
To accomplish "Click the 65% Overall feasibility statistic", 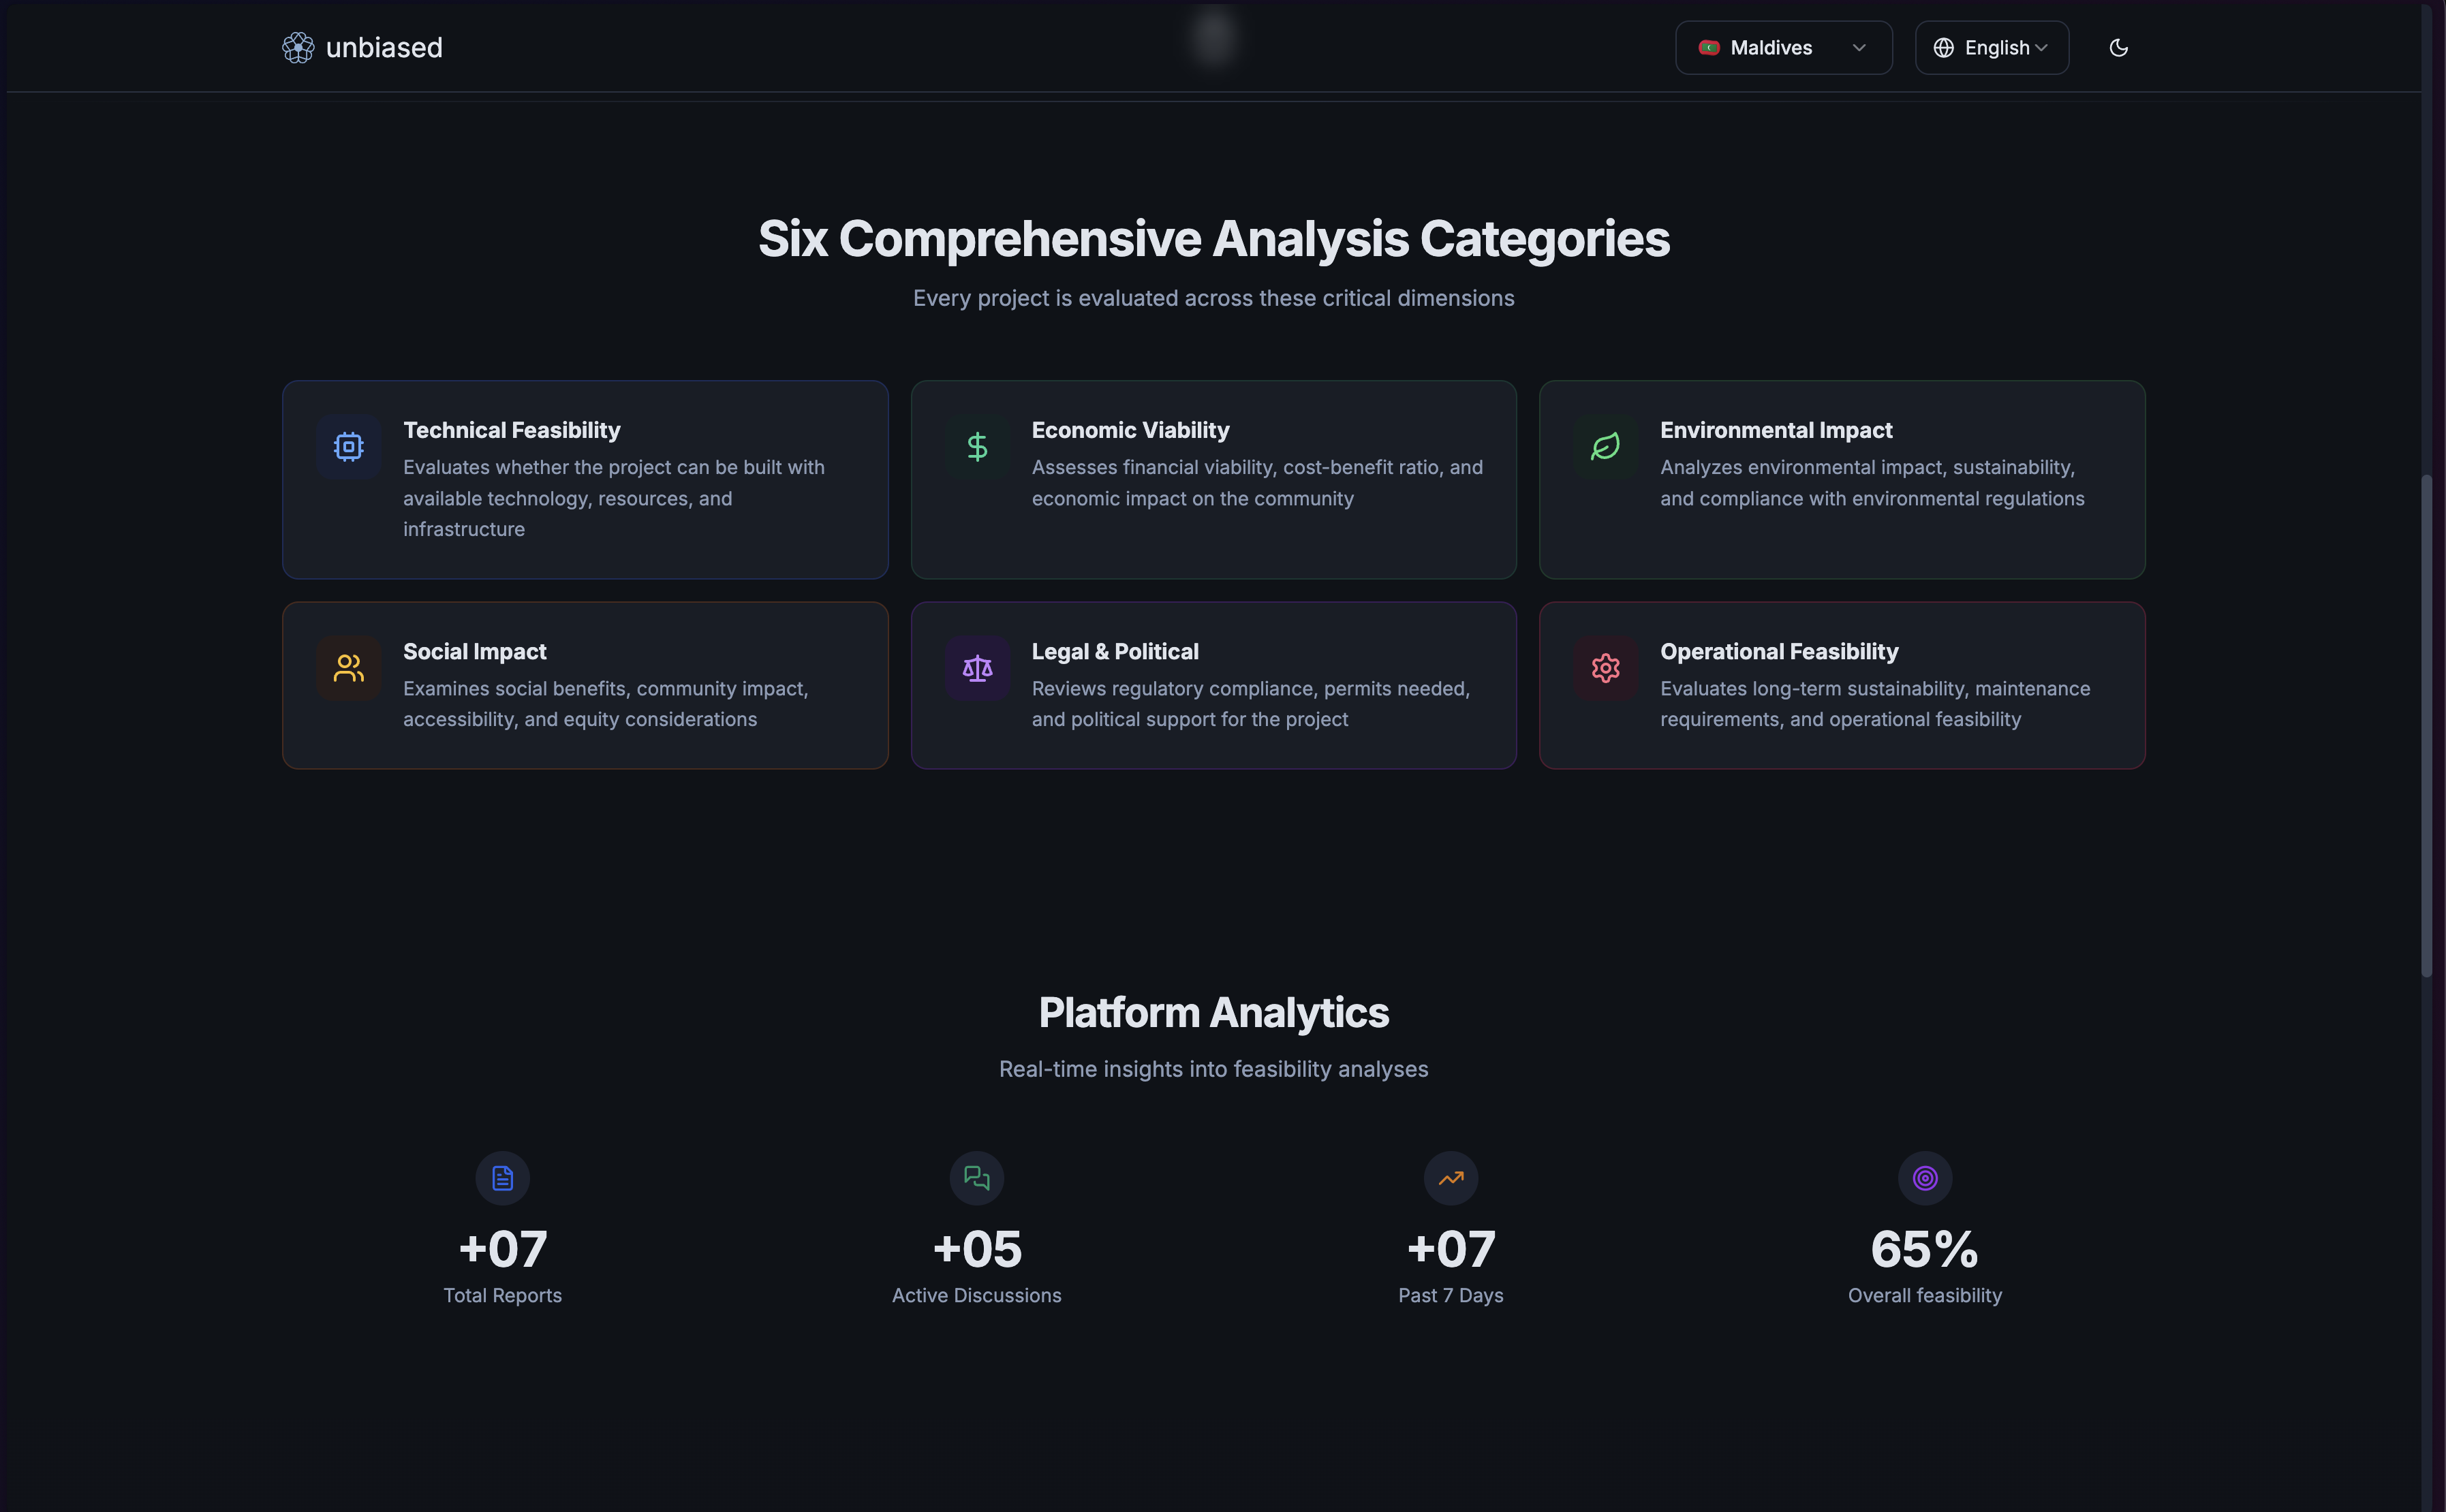I will pyautogui.click(x=1924, y=1249).
